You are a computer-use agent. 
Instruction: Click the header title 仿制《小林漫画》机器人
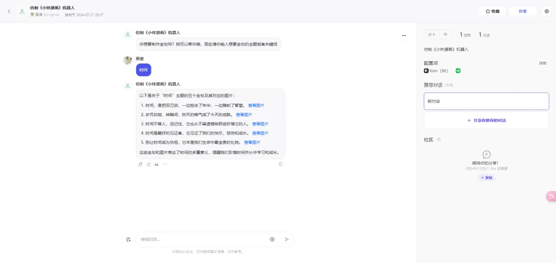point(53,8)
